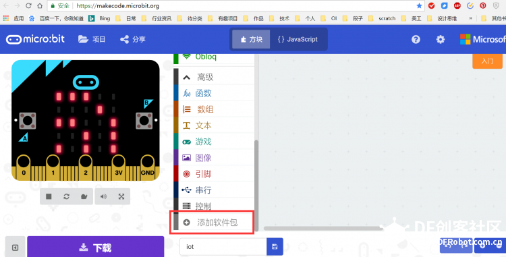
Task: Open the 文本 text category
Action: (x=214, y=125)
